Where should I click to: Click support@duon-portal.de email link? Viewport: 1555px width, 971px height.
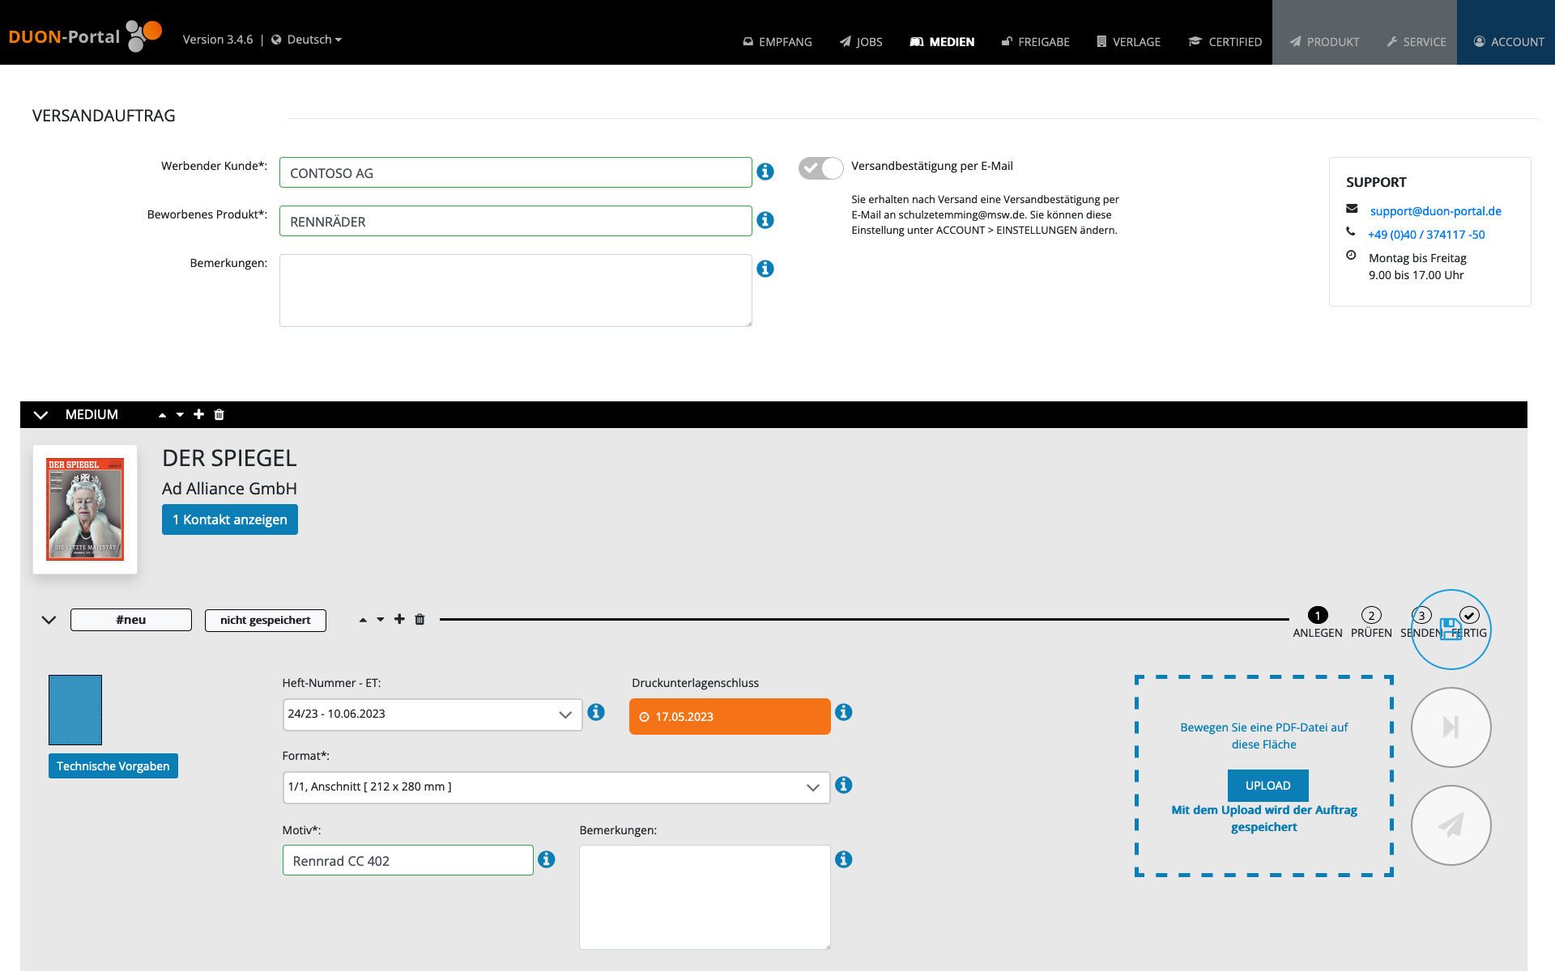point(1435,211)
